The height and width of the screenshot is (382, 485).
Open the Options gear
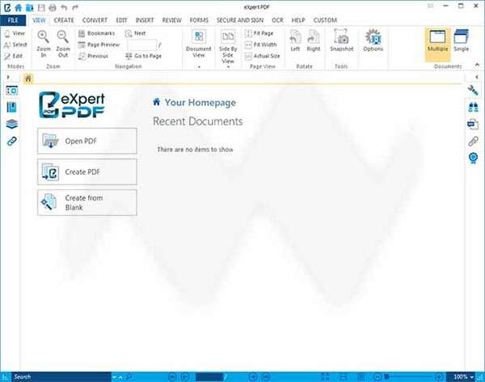(x=373, y=40)
